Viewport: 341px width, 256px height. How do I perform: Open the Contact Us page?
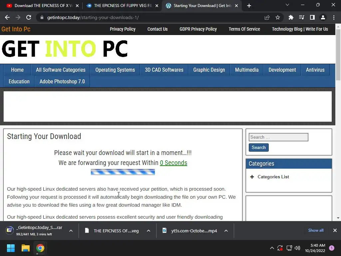pyautogui.click(x=158, y=29)
